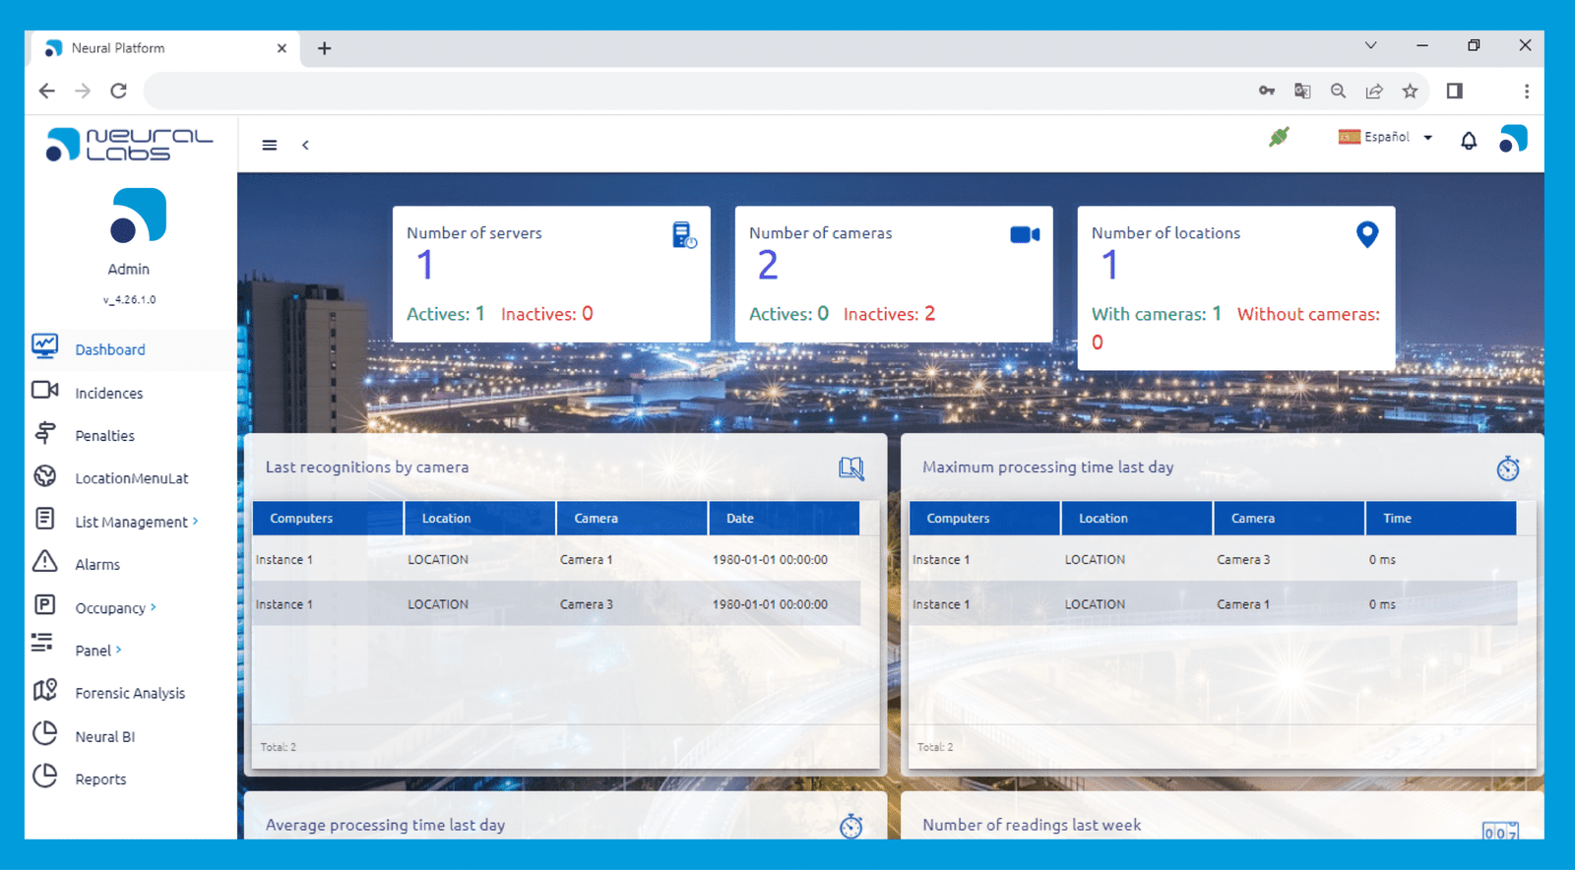The height and width of the screenshot is (870, 1575).
Task: Open the hamburger menu in the header
Action: (269, 145)
